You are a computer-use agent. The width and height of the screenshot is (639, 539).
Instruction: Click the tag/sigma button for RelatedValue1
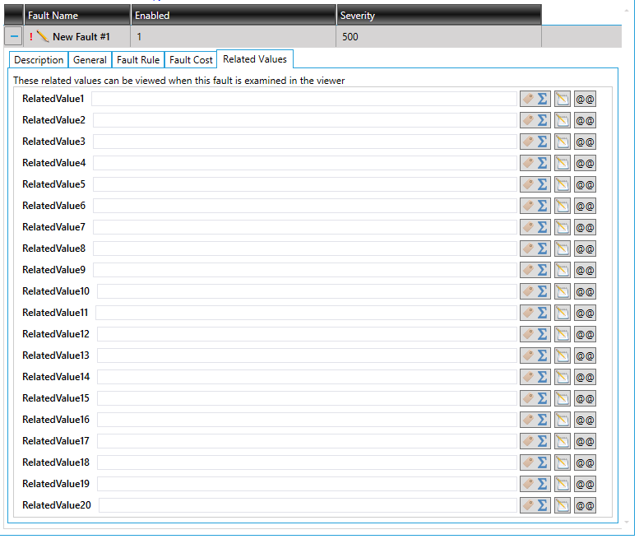tap(535, 99)
